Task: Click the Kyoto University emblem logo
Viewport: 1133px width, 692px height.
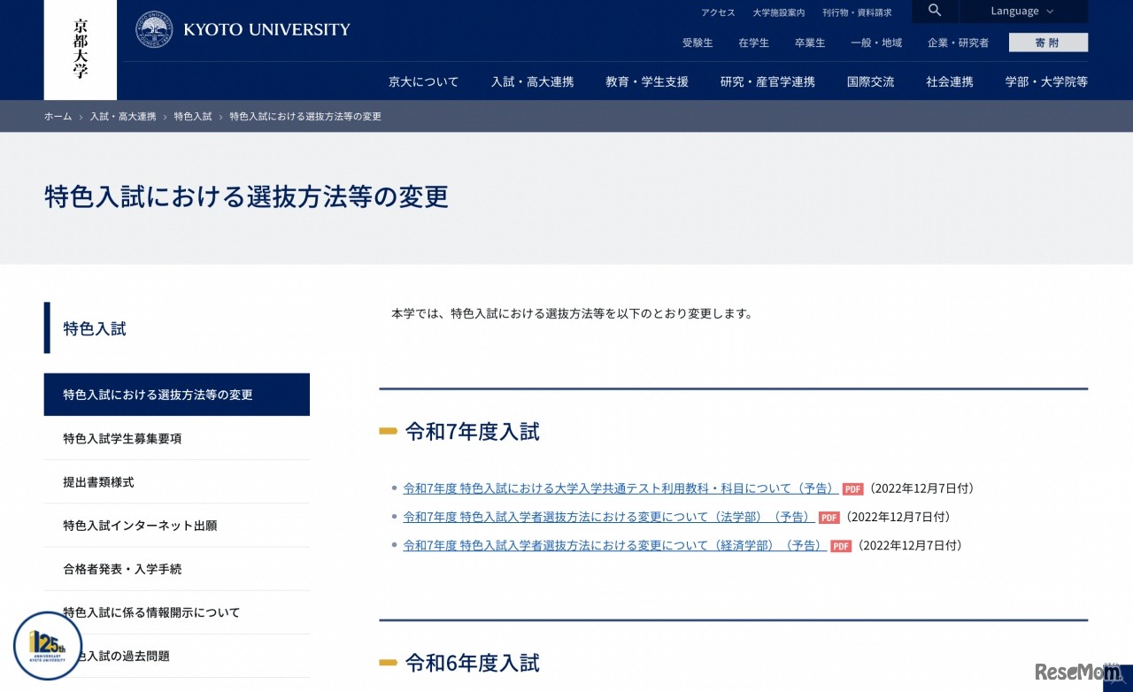Action: [x=154, y=29]
